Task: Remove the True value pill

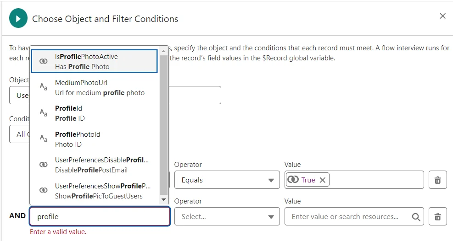Action: (x=323, y=180)
